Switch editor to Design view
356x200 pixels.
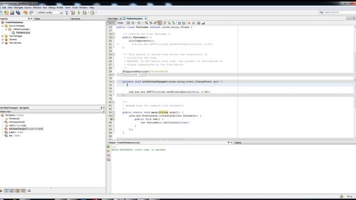point(120,23)
